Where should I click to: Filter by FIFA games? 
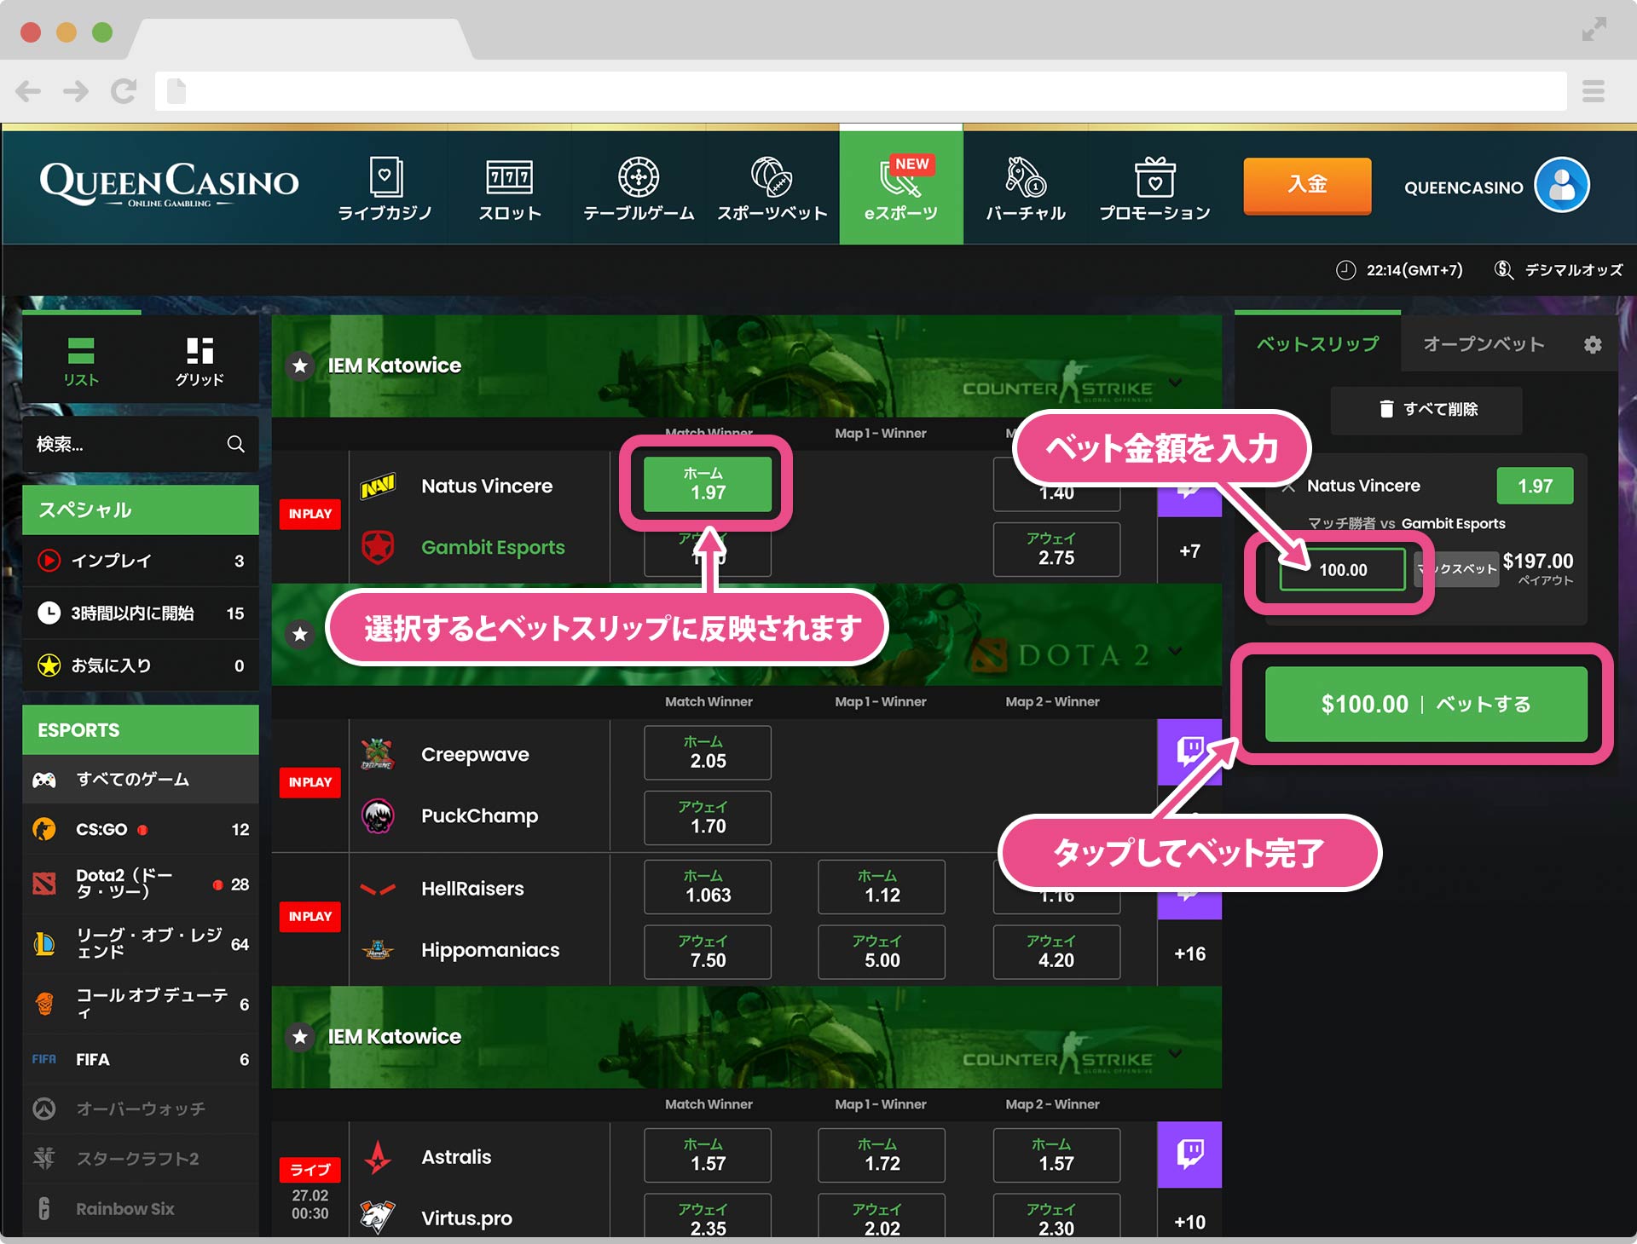point(141,1059)
